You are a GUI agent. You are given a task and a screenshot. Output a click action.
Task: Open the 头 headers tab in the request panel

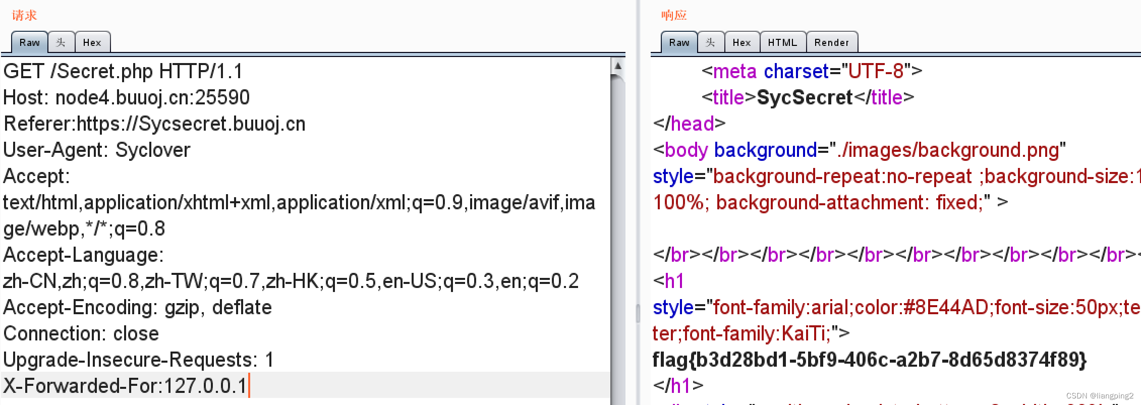click(x=61, y=42)
